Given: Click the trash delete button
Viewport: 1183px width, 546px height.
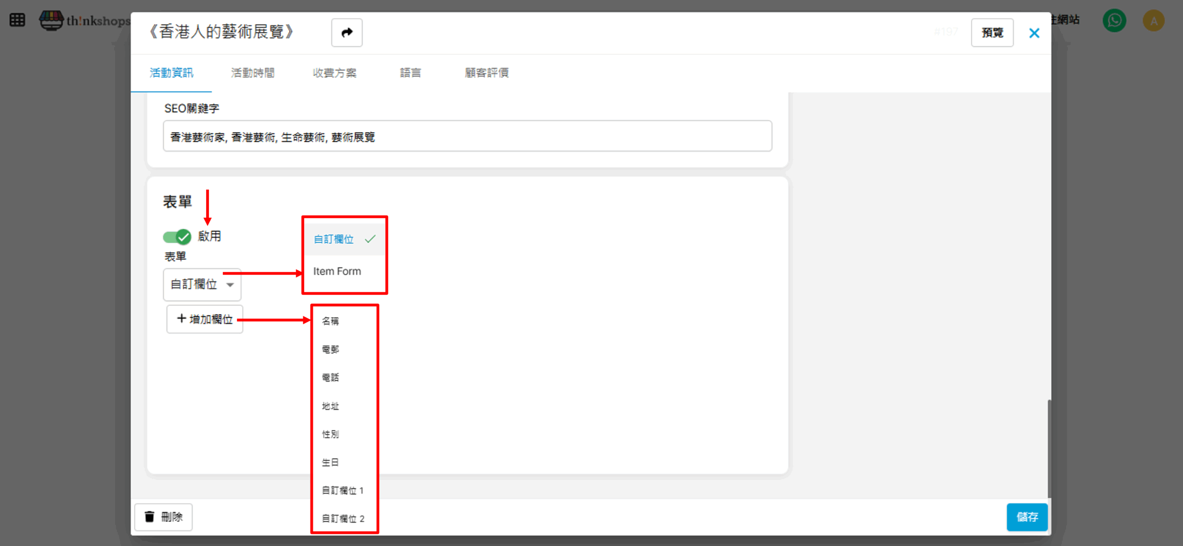Looking at the screenshot, I should click(x=164, y=517).
